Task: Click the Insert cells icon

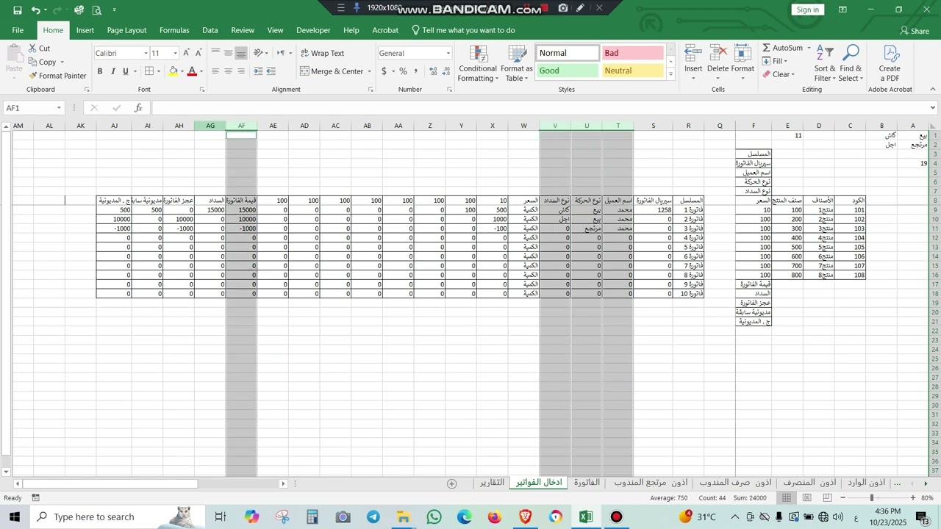Action: pos(693,53)
